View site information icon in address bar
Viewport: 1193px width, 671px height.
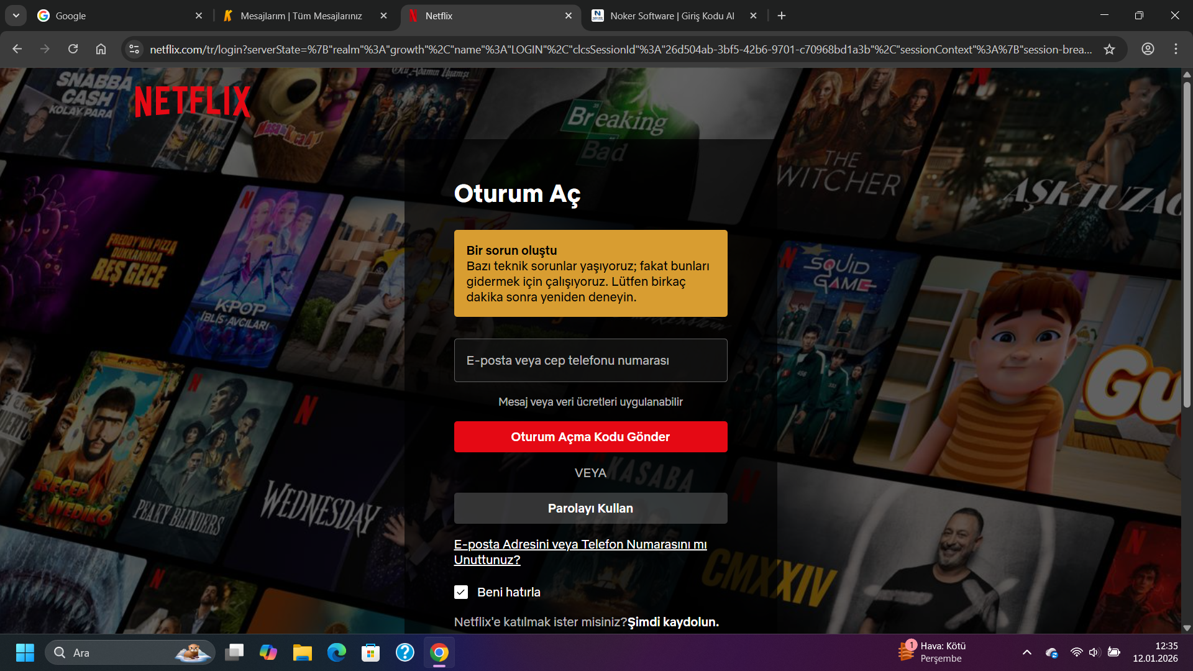click(x=134, y=49)
